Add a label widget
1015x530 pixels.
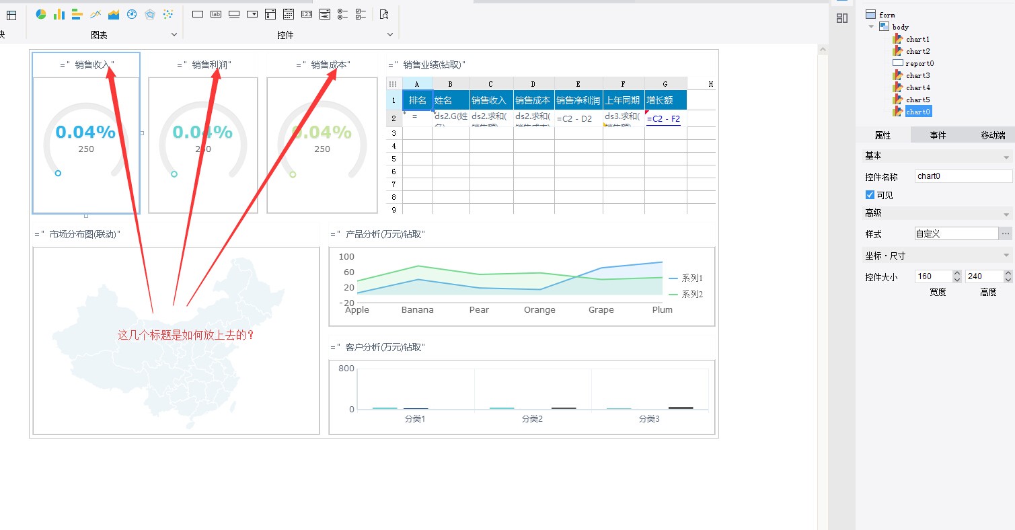(216, 14)
